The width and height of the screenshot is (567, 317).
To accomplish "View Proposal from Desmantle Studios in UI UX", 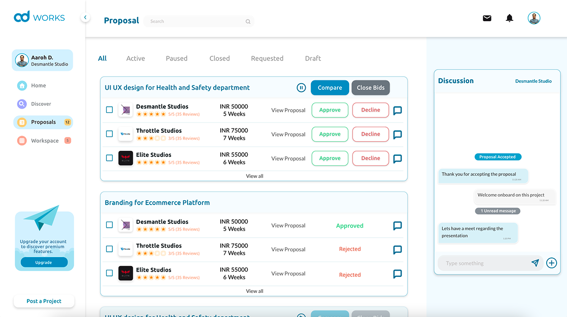I will click(288, 111).
